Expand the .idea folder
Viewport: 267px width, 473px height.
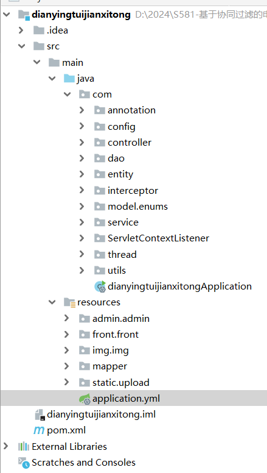pos(21,30)
